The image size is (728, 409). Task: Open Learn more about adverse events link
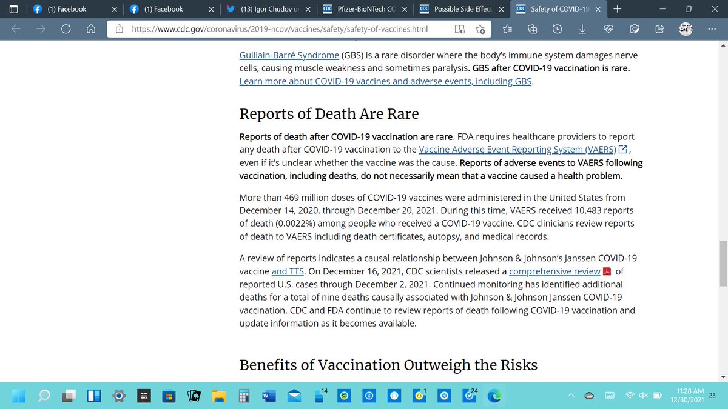coord(386,81)
